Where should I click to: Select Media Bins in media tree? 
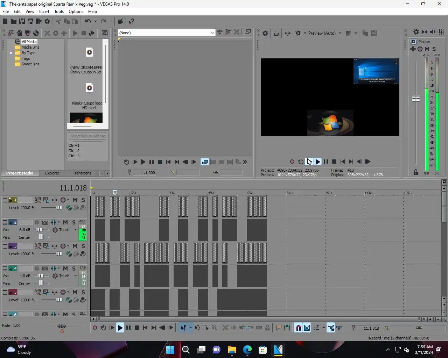tap(30, 47)
